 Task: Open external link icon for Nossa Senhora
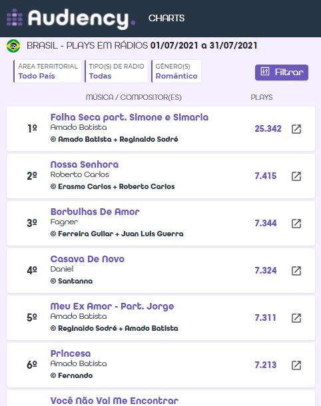click(x=296, y=176)
